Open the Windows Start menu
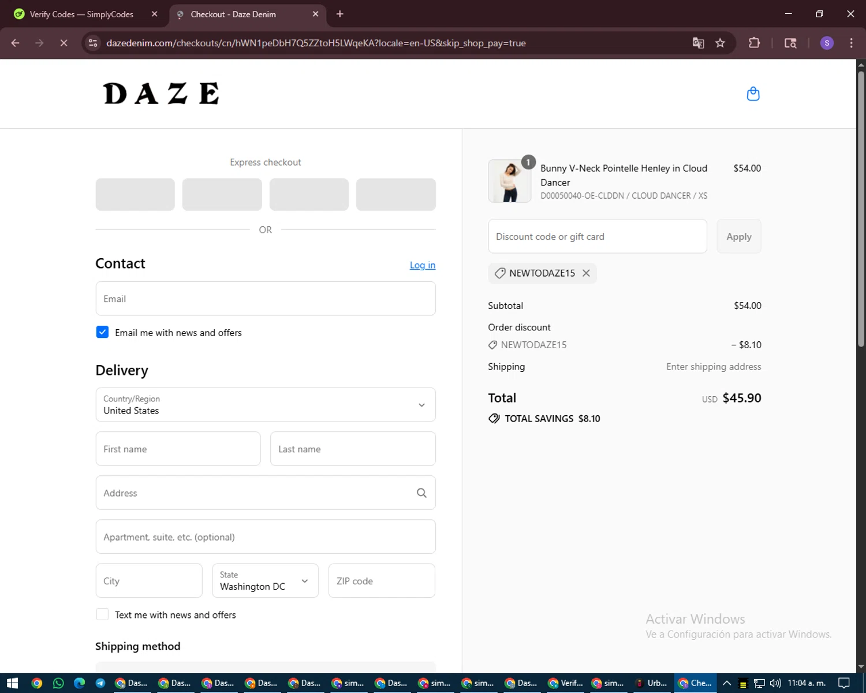Image resolution: width=866 pixels, height=693 pixels. click(x=12, y=683)
